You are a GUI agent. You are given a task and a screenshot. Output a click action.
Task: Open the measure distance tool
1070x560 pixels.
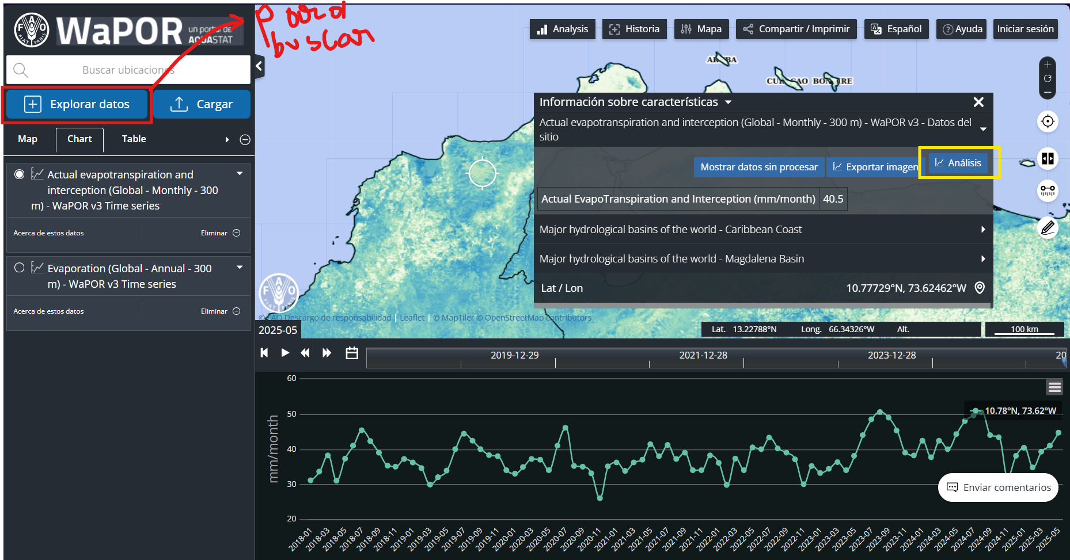[1048, 191]
